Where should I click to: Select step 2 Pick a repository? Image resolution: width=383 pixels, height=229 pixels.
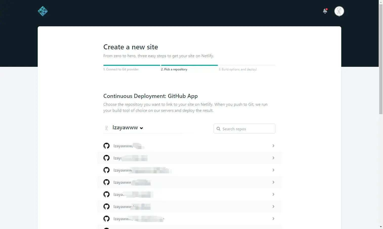tap(174, 69)
